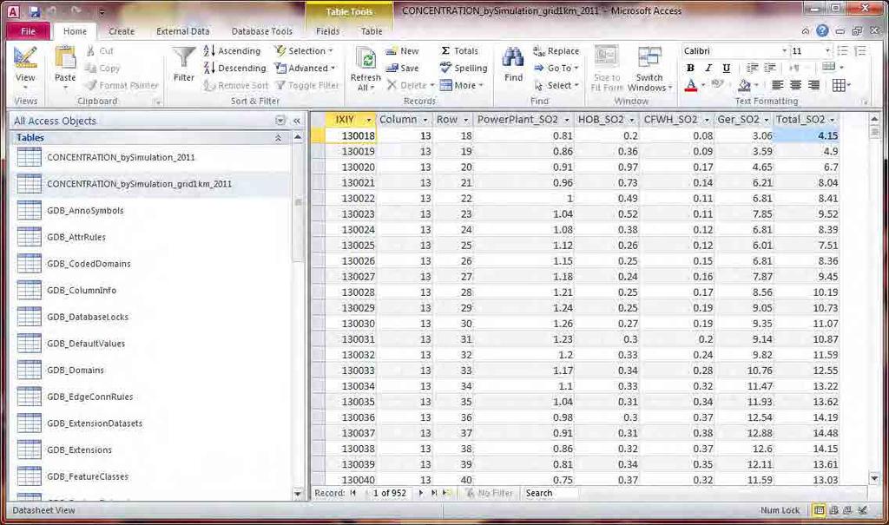
Task: Click the font color A button
Action: (x=690, y=85)
